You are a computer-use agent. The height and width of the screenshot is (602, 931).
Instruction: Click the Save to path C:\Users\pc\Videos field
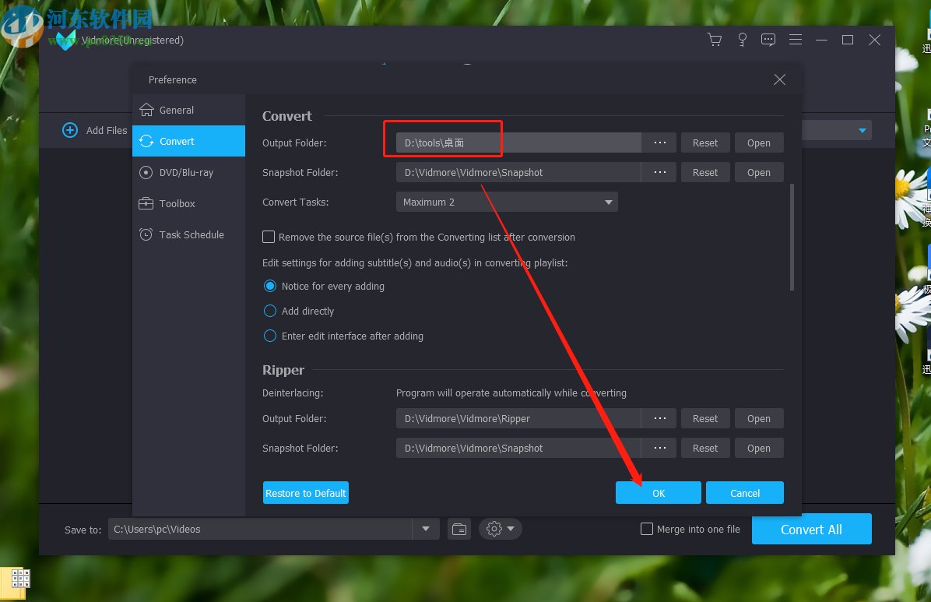pos(260,529)
